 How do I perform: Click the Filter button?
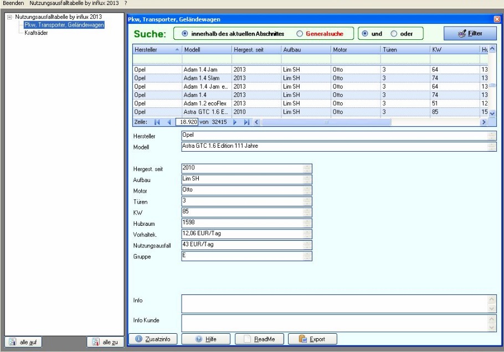coord(470,33)
